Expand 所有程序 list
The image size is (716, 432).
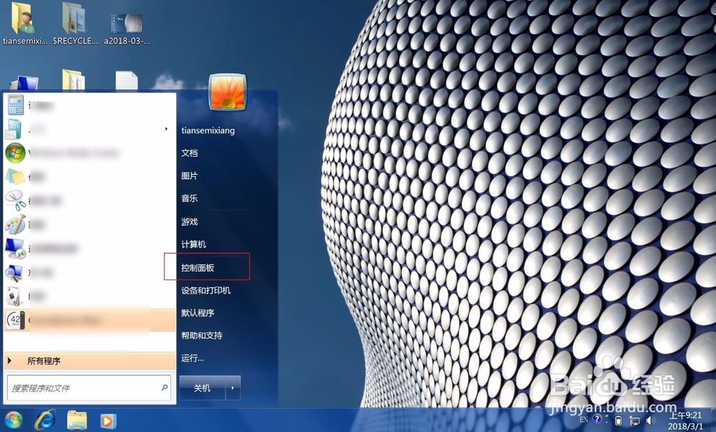pos(89,361)
